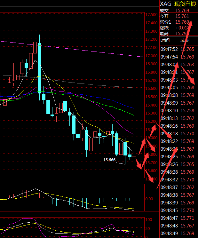198x238 pixels.
Task: Select price 15.771 in the 09:48:47 row
Action: pos(187,218)
